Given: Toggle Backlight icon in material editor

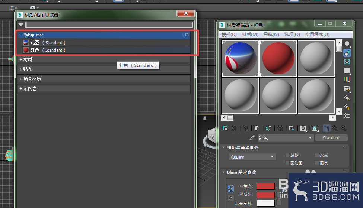Looking at the screenshot, I should click(x=347, y=53).
